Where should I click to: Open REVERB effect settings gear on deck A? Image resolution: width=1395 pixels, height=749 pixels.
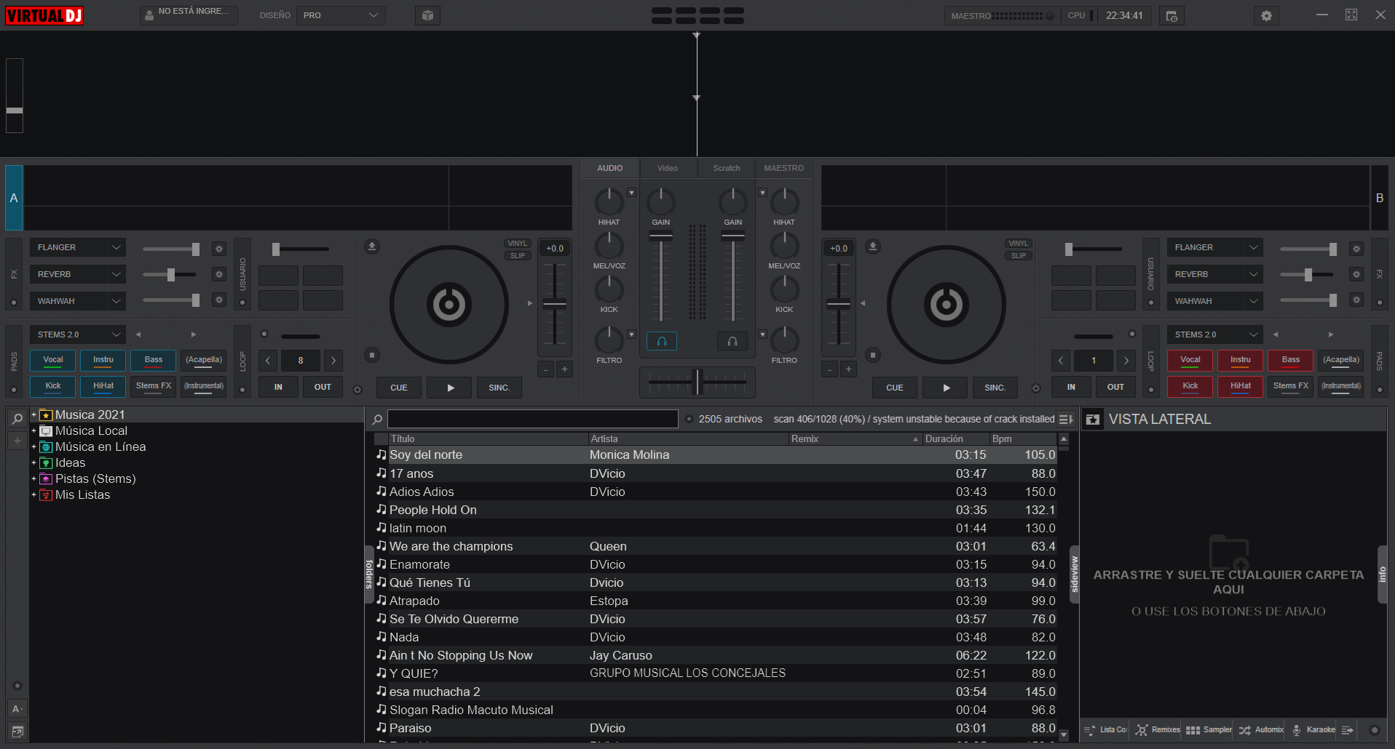[x=219, y=274]
